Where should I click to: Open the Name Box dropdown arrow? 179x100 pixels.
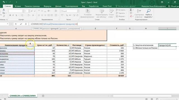coord(8,24)
